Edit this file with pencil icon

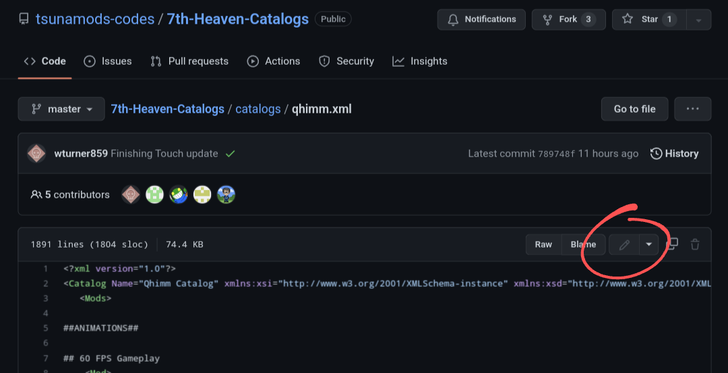click(x=624, y=244)
